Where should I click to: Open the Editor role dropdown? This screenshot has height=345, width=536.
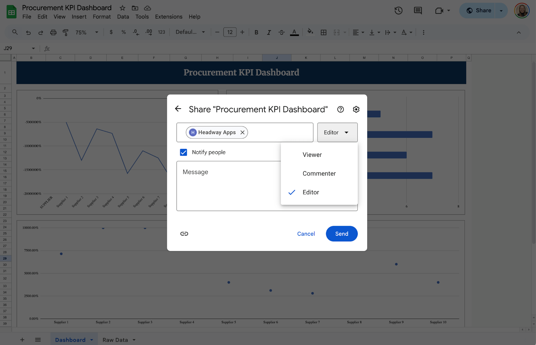pos(337,132)
